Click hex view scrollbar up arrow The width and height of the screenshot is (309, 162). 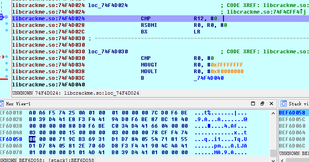point(273,113)
